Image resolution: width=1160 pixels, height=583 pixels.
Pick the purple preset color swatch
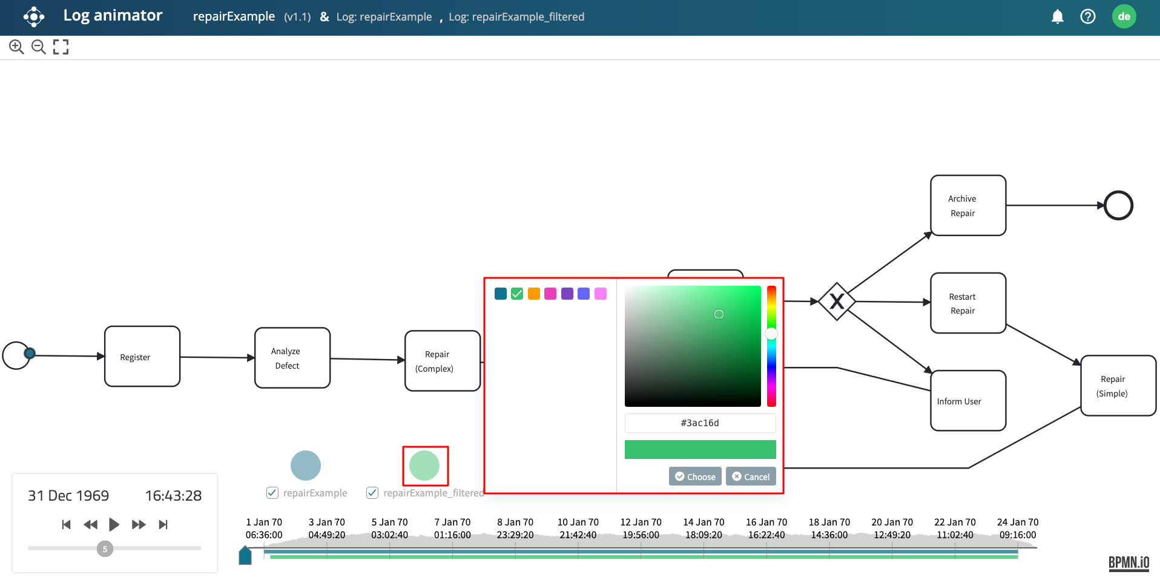pos(567,294)
